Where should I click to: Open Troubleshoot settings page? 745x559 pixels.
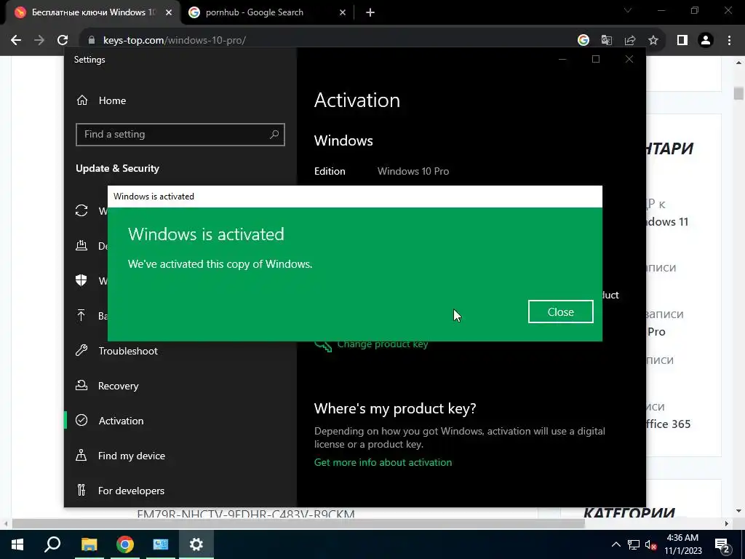coord(128,351)
